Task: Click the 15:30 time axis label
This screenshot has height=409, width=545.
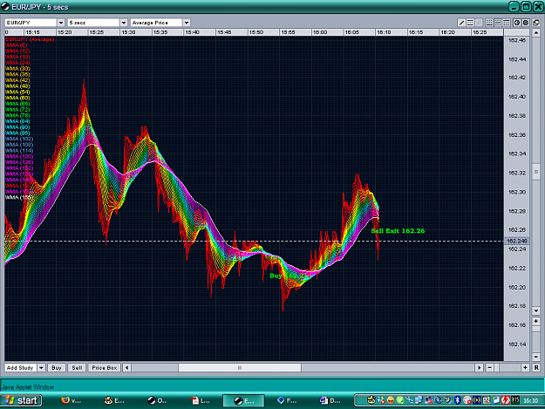Action: 128,32
